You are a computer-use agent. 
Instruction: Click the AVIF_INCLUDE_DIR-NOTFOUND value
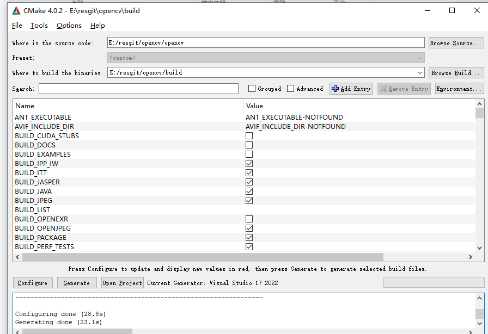click(296, 127)
